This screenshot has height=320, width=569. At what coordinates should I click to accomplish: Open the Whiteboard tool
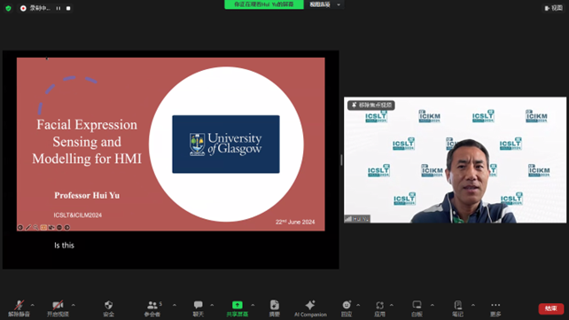pos(417,308)
